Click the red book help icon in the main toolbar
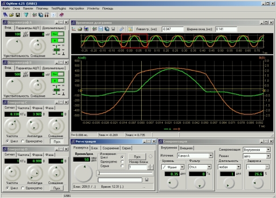Screen dimensions: 276x198 point(61,15)
